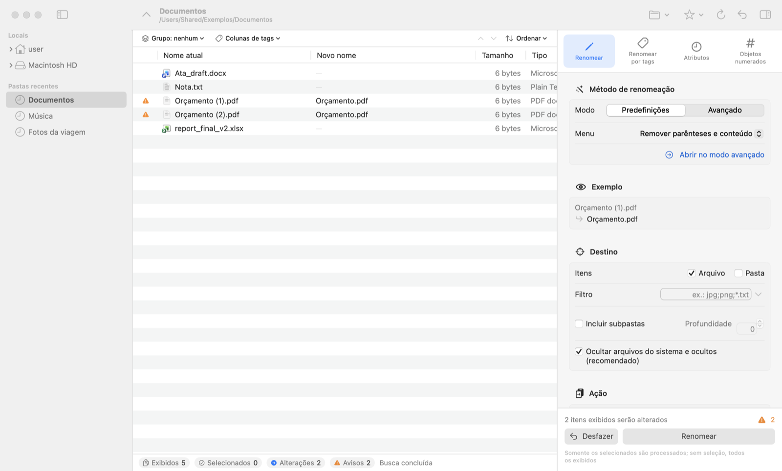Uncheck the Arquivo checkbox
Viewport: 782px width, 471px height.
tap(692, 273)
